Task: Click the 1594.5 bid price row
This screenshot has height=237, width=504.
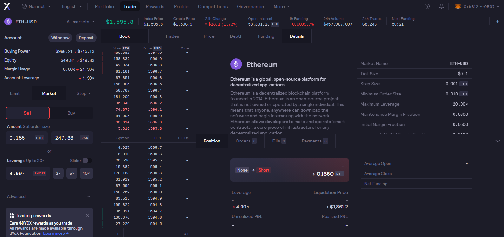Action: pyautogui.click(x=149, y=224)
